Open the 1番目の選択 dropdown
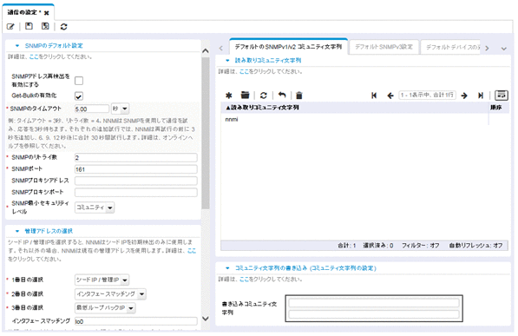Viewport: 518px width, 336px height. click(x=102, y=280)
